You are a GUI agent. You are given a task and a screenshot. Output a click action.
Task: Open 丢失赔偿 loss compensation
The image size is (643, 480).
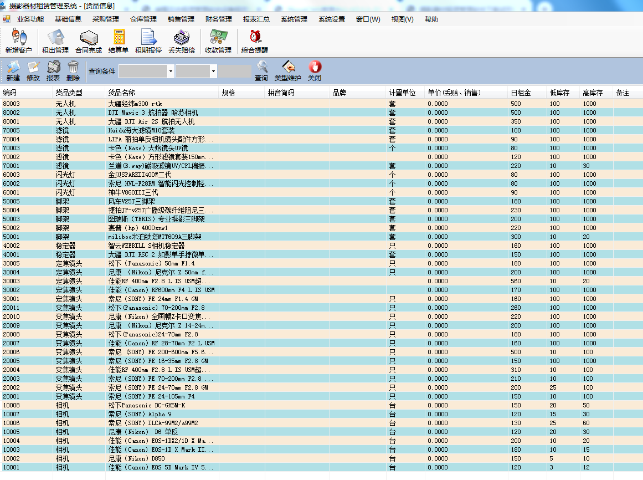(x=182, y=41)
